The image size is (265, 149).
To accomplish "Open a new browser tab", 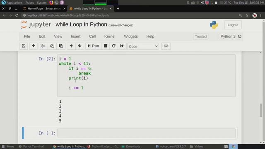I will point(118,9).
